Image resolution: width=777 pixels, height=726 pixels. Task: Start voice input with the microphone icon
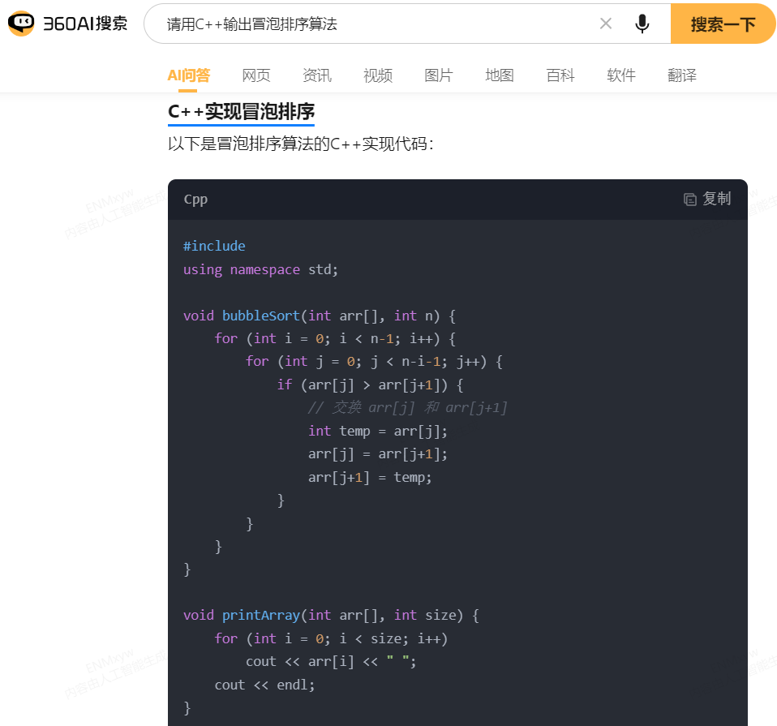pos(642,24)
